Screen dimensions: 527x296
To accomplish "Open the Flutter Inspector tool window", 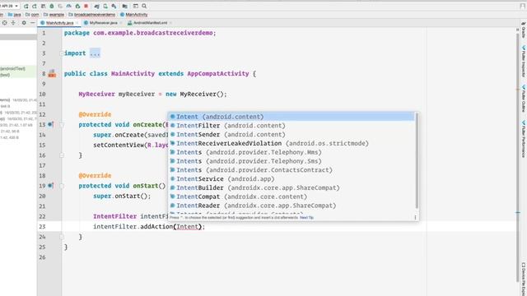I will 524,62.
